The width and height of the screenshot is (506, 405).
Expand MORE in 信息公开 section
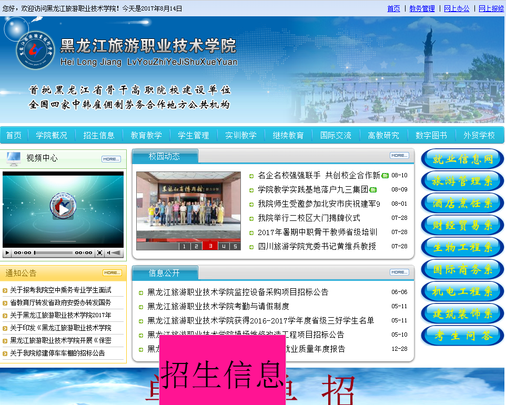coord(399,272)
